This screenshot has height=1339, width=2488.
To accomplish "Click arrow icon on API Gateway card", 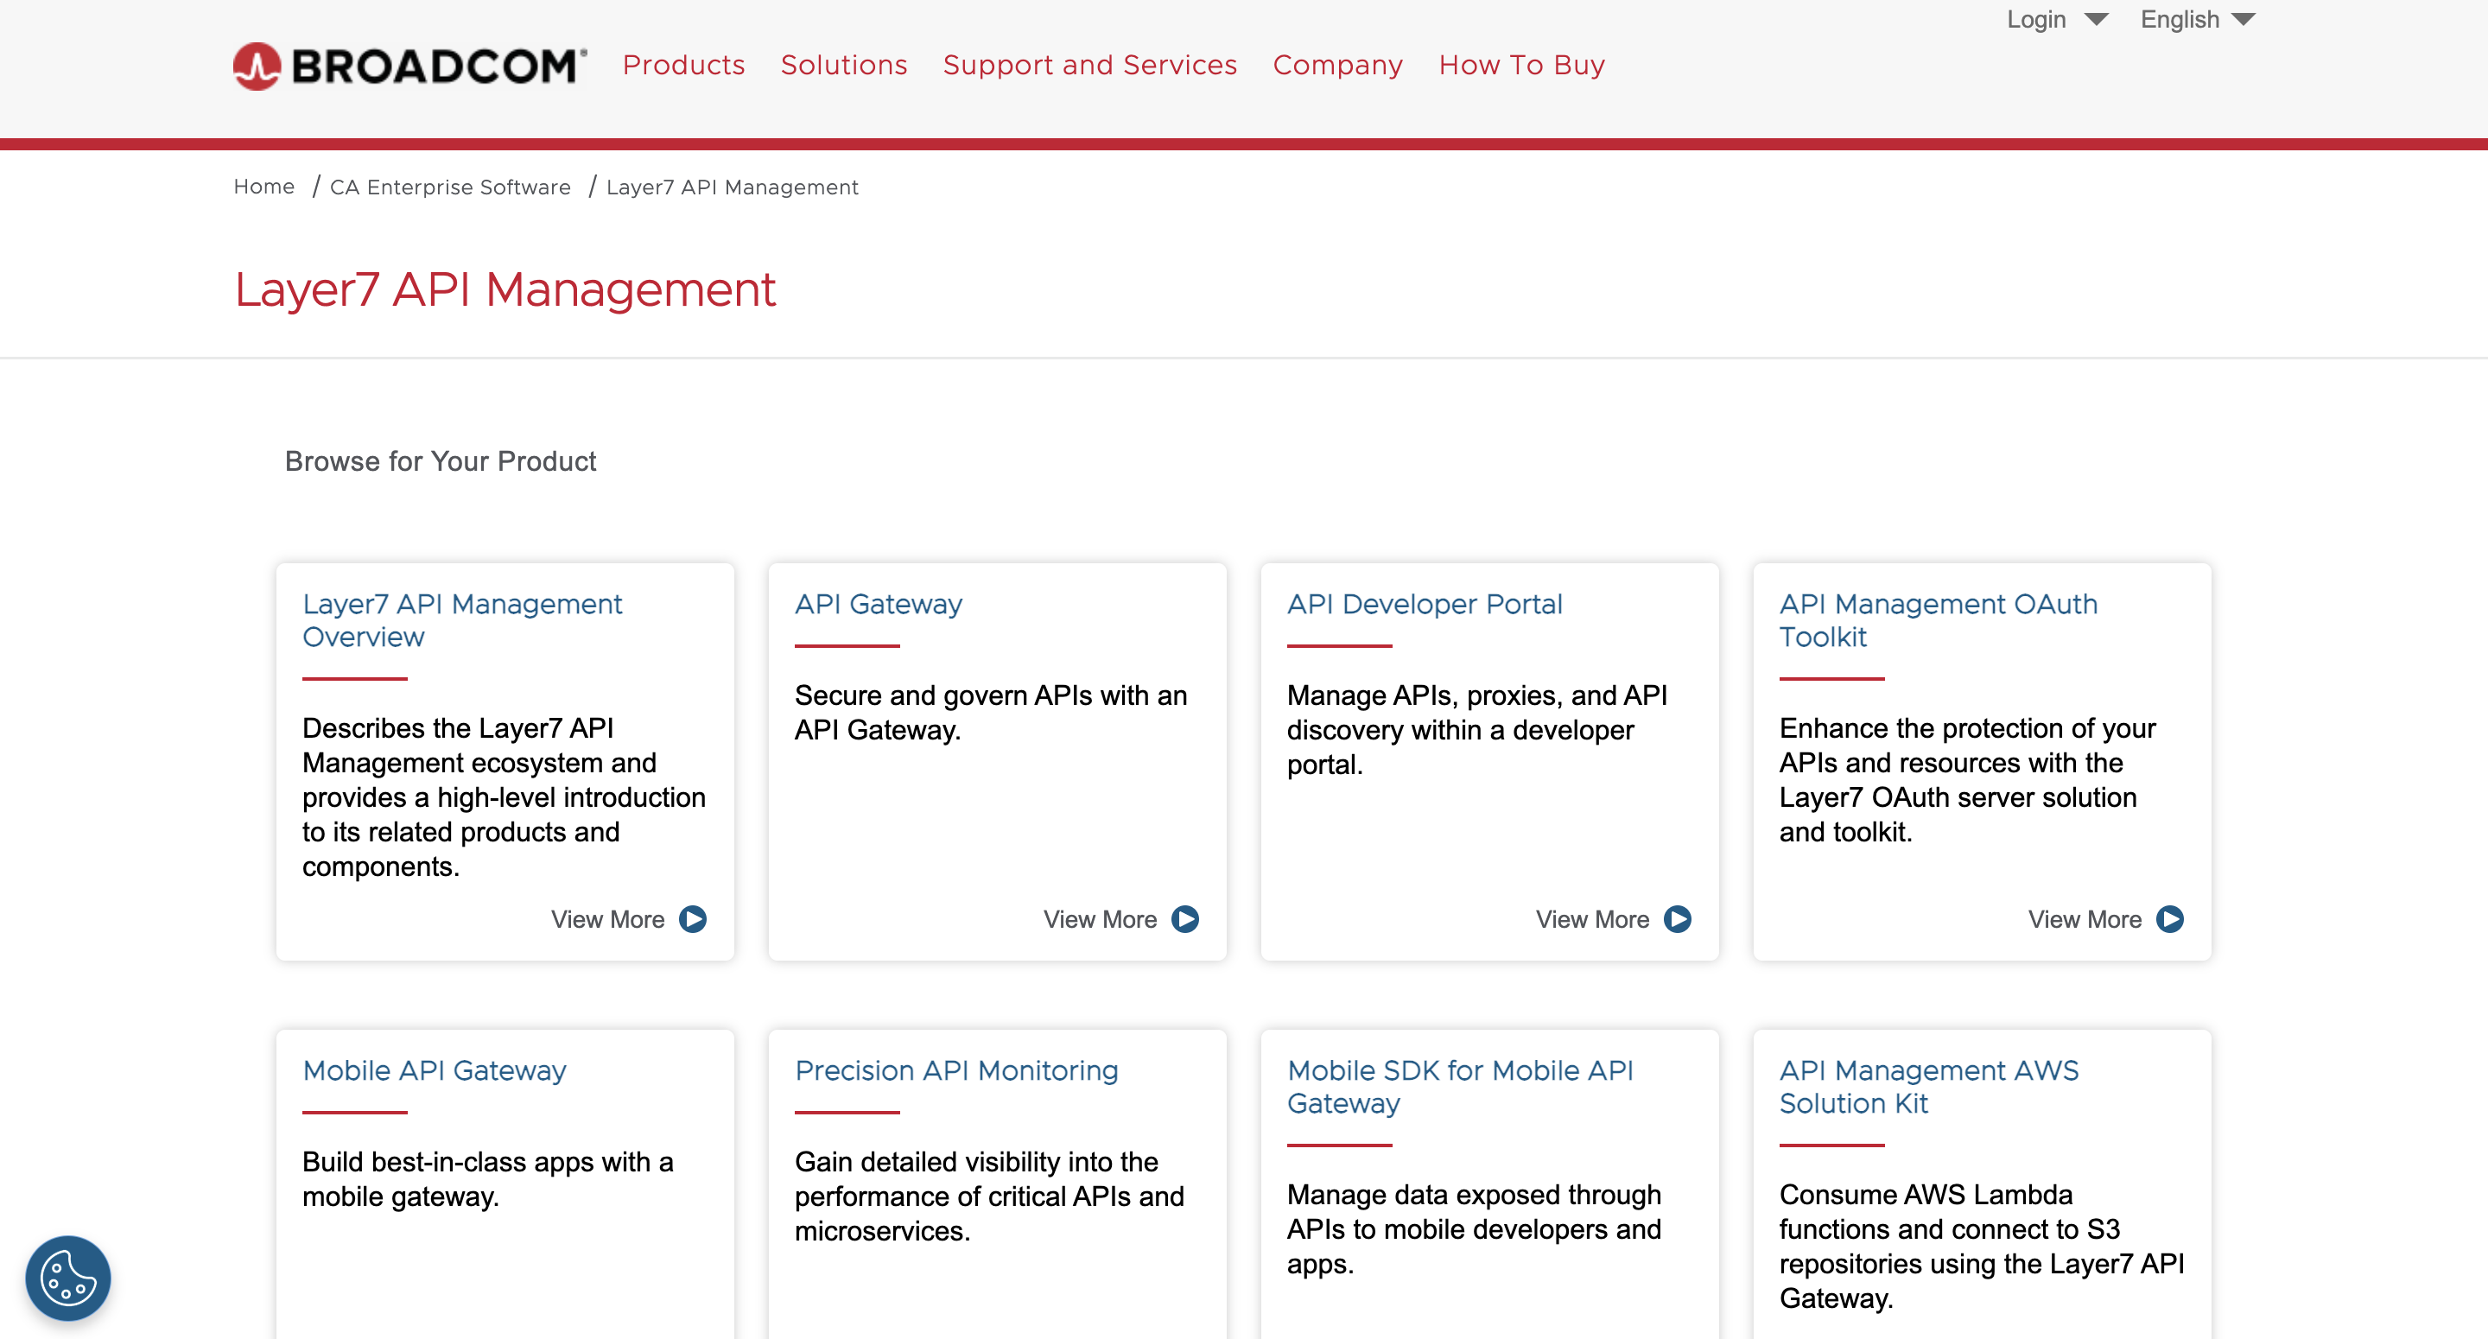I will tap(1185, 919).
